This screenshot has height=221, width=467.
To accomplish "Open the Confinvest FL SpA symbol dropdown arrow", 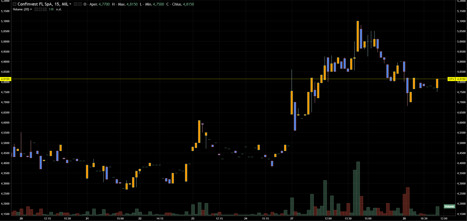I will click(x=70, y=4).
